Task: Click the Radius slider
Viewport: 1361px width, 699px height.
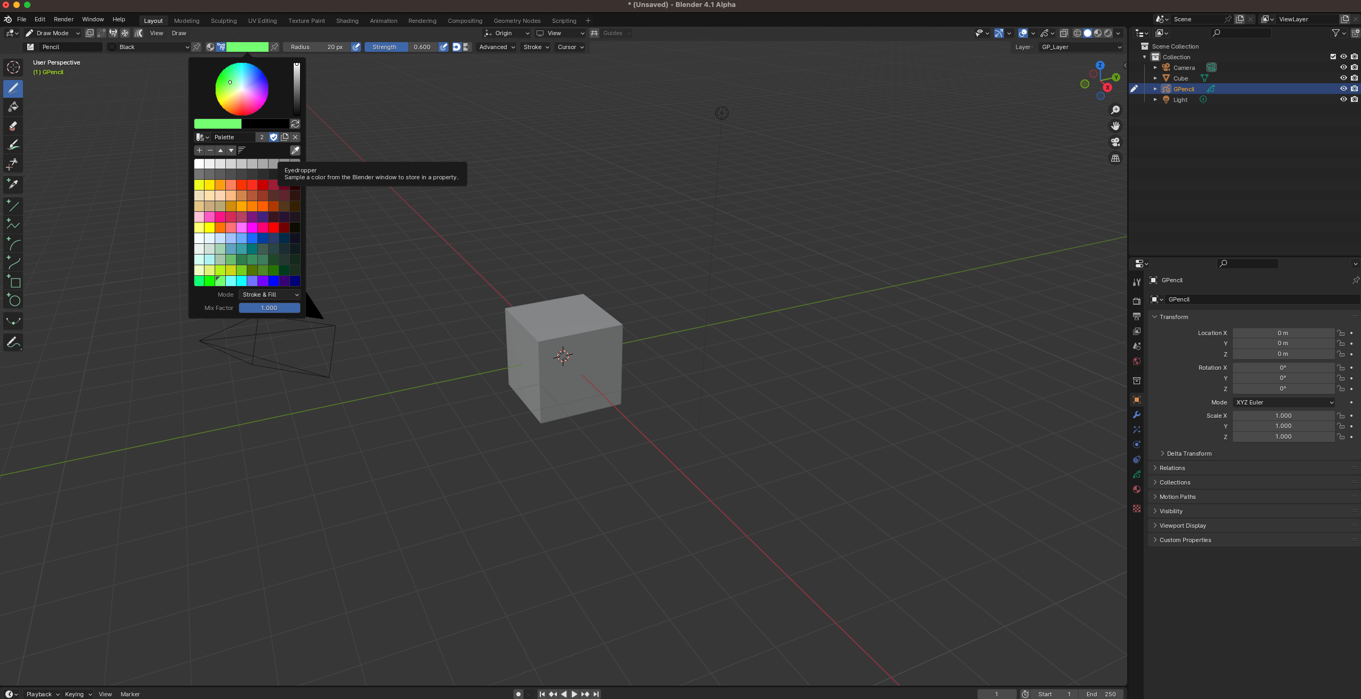Action: tap(316, 47)
